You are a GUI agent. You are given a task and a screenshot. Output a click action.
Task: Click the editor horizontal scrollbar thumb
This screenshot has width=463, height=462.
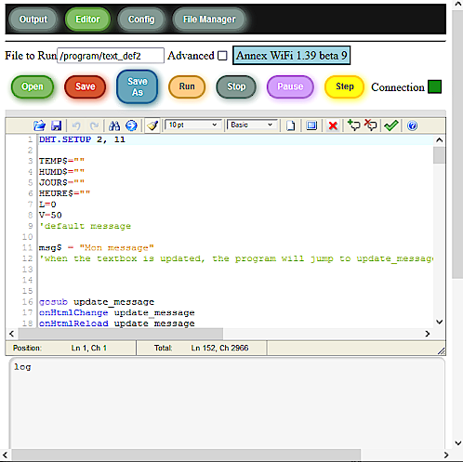[x=121, y=334]
